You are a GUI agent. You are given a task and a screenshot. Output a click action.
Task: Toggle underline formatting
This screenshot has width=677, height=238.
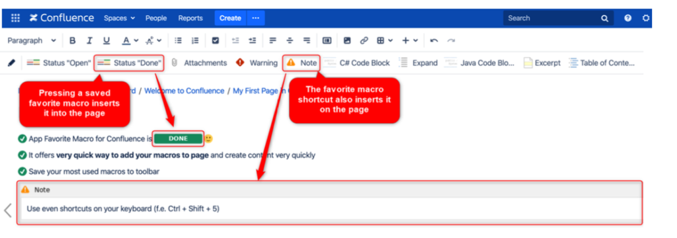click(106, 40)
